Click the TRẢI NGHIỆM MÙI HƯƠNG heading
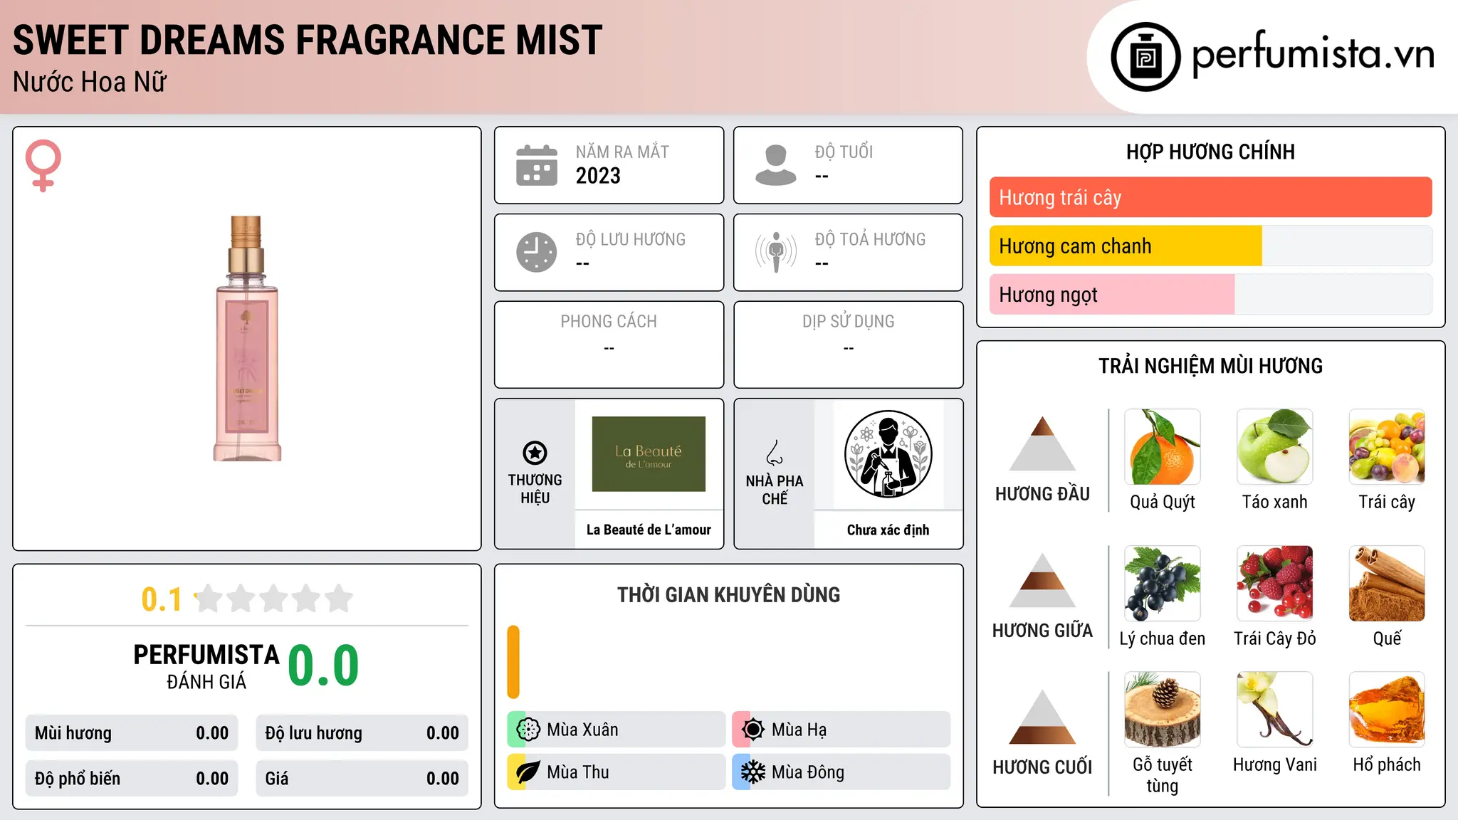Screen dimensions: 1458x820 (1210, 366)
